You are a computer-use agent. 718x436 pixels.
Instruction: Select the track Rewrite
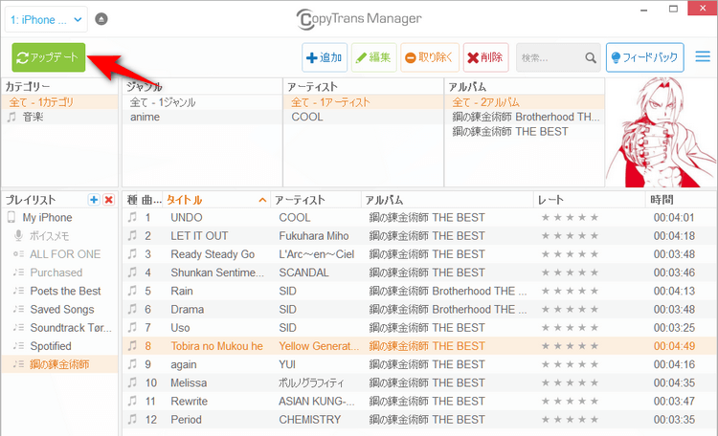click(x=419, y=402)
